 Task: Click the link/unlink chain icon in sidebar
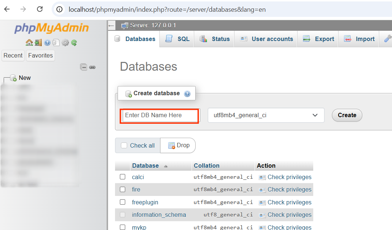coord(92,67)
